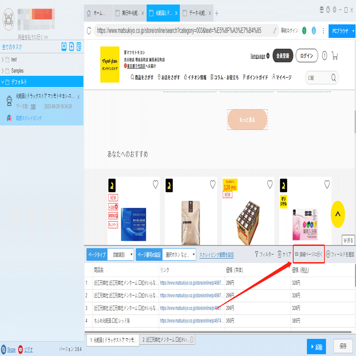Click the Skype icon at bottom left
Screen dimensions: 356x356
tap(4, 349)
